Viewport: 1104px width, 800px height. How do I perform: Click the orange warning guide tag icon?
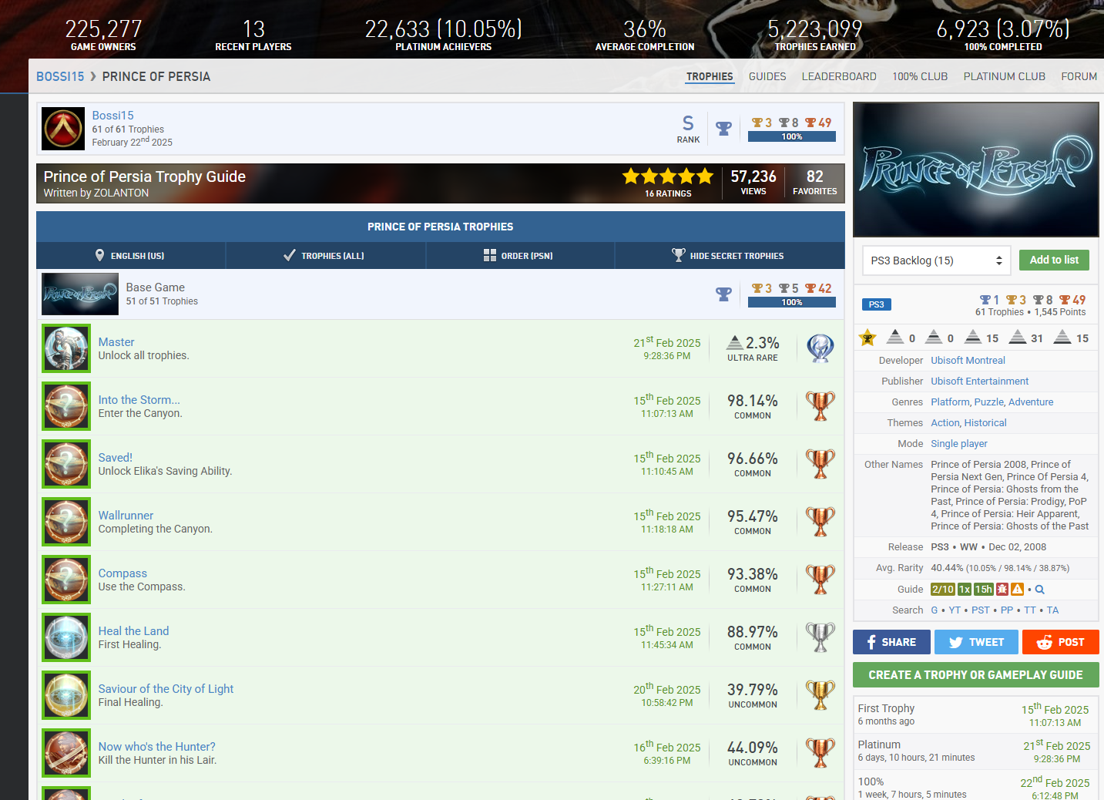(x=1018, y=589)
